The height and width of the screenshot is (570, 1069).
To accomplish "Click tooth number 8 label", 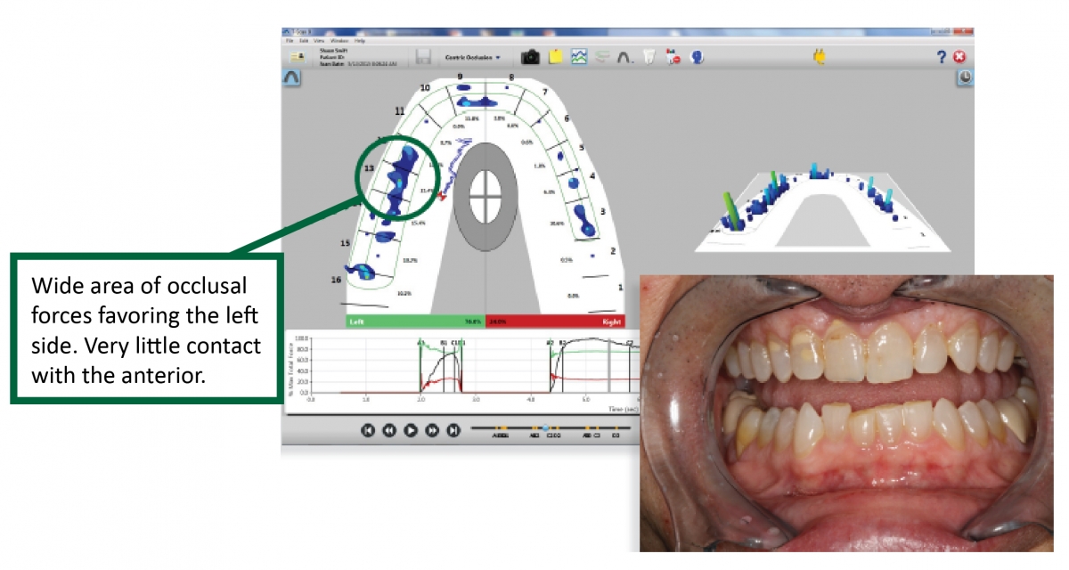I will (511, 77).
